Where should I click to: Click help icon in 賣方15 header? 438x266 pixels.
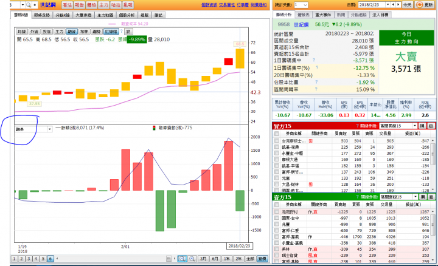click(358, 197)
